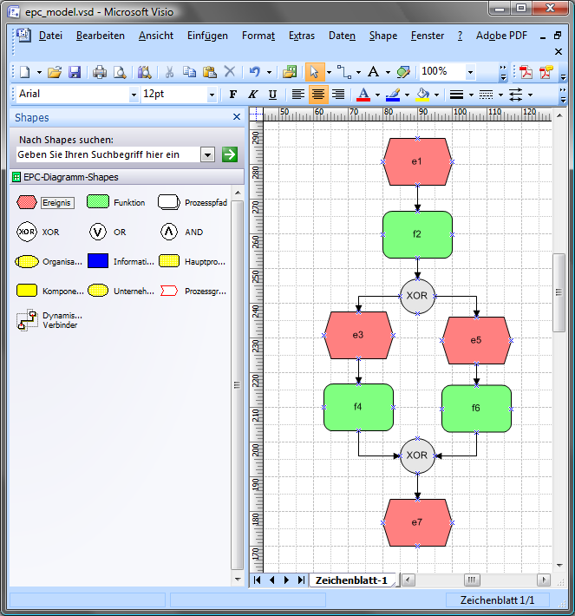
Task: Expand the shape search term dropdown
Action: coord(207,154)
